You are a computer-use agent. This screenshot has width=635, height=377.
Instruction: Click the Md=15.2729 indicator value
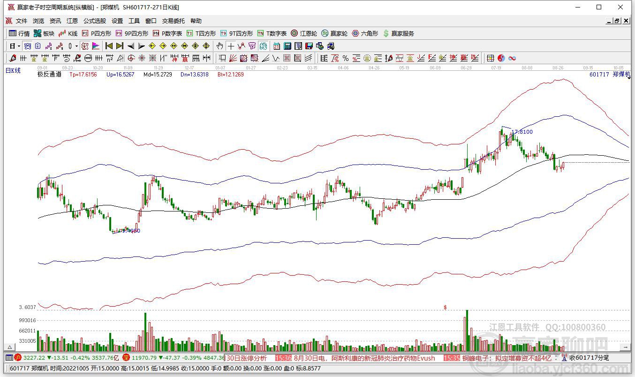(158, 75)
